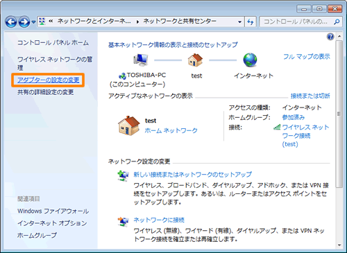
Task: Click the magnifier search icon
Action: [x=337, y=22]
